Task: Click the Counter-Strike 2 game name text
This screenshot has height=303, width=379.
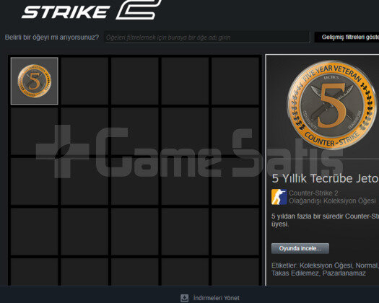Action: click(x=313, y=193)
